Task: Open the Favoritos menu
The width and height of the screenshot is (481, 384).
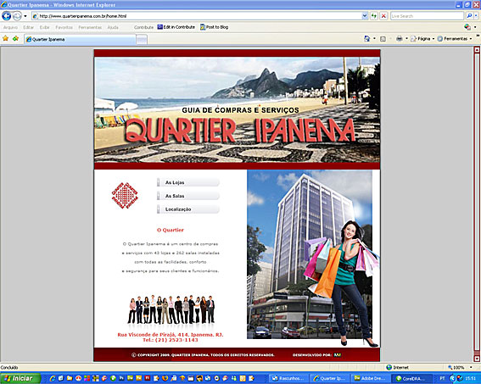Action: (64, 27)
